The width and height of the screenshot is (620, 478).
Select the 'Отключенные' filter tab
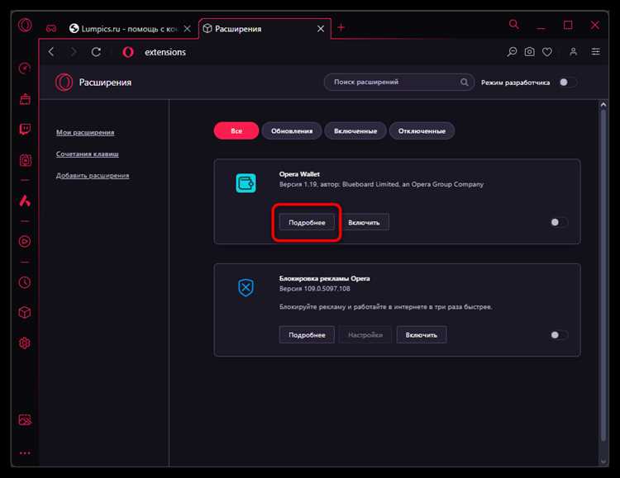pyautogui.click(x=422, y=130)
